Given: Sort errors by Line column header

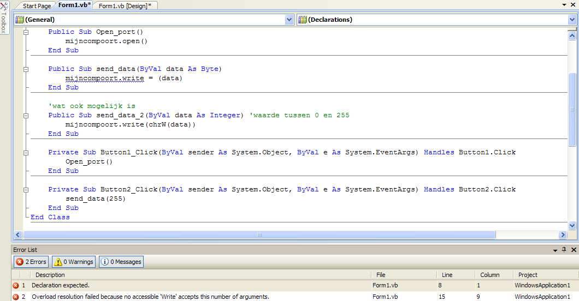Looking at the screenshot, I should click(447, 275).
